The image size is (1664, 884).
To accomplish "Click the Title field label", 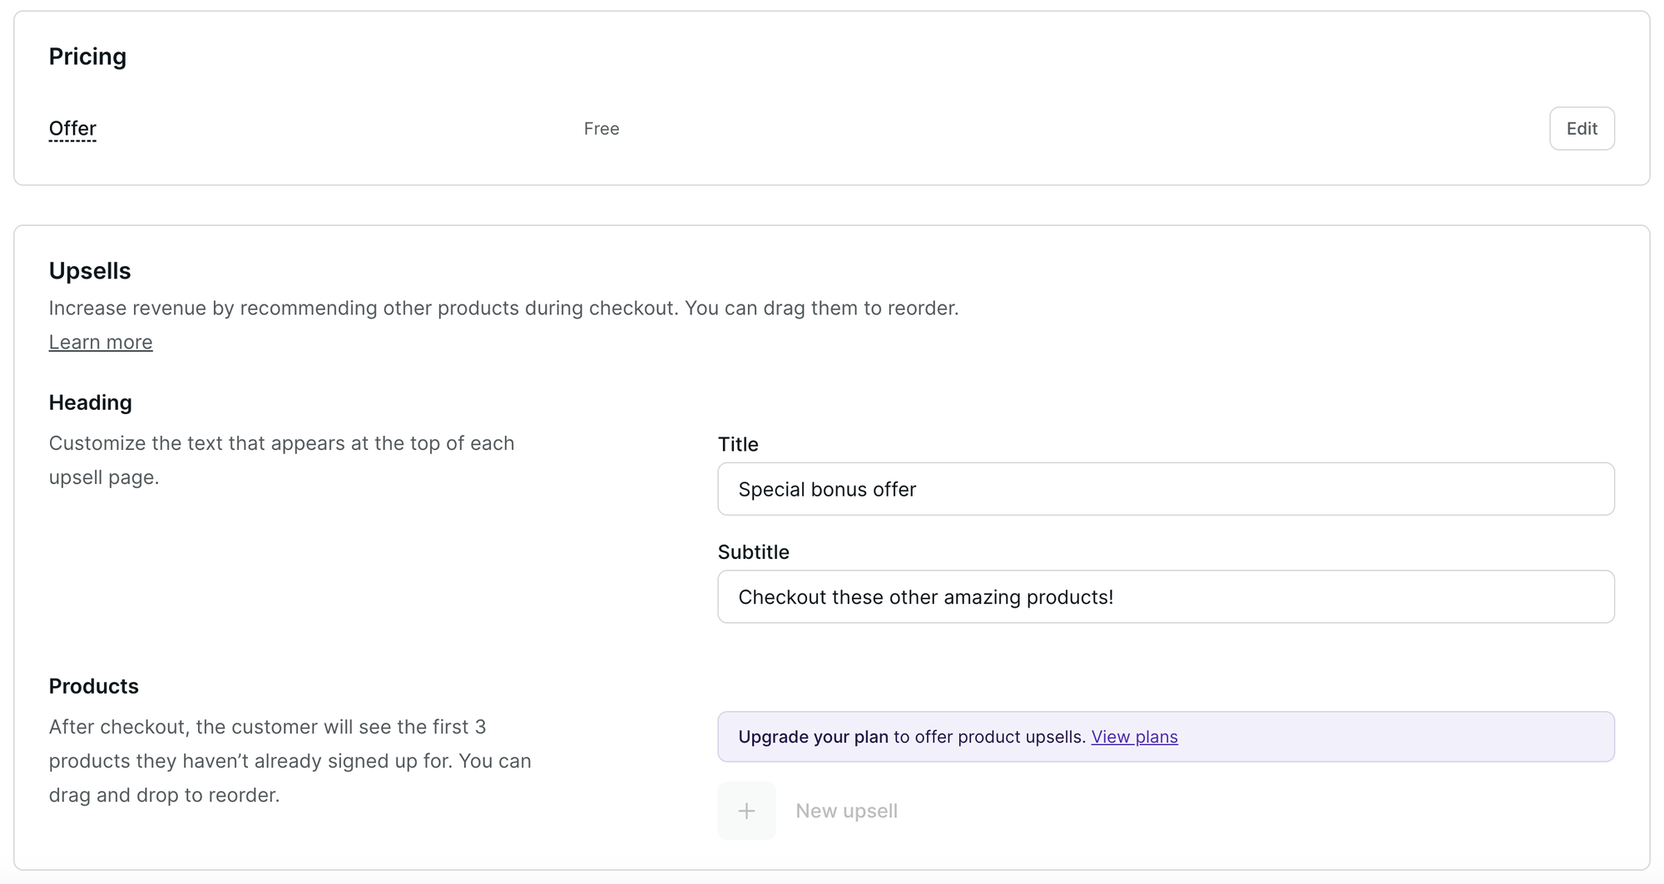I will pyautogui.click(x=738, y=444).
